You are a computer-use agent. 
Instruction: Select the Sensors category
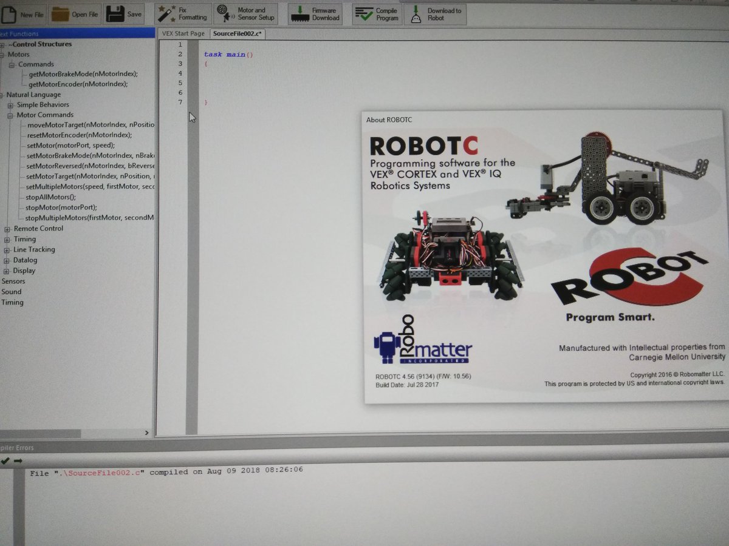[x=13, y=281]
